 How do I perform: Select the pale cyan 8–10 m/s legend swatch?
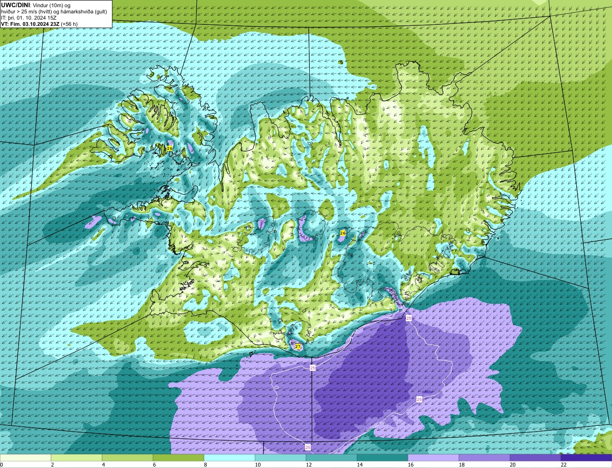tap(229, 458)
